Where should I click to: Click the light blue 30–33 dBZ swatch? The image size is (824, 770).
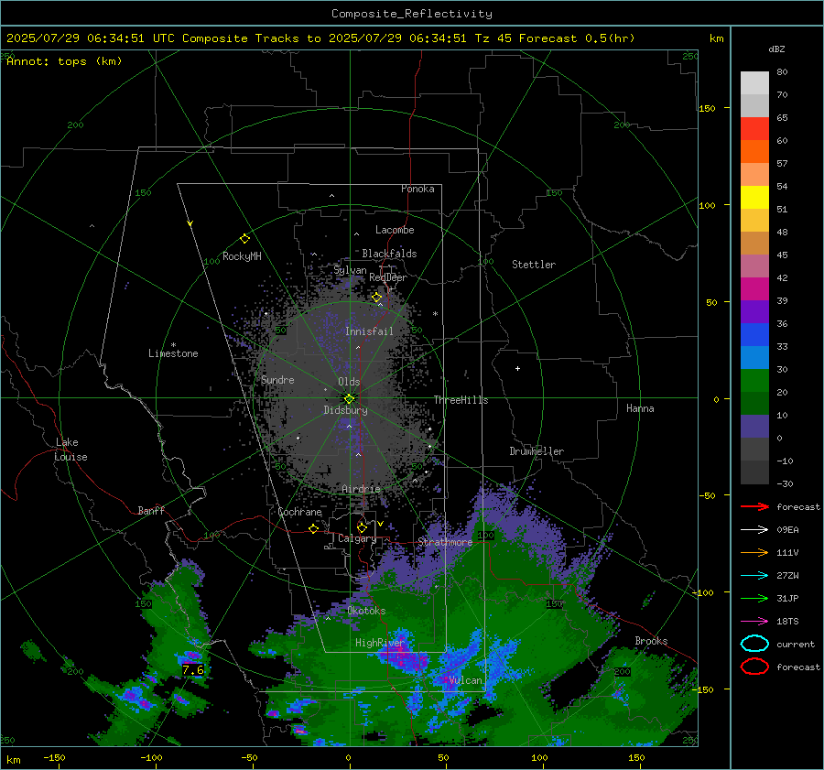pos(754,357)
